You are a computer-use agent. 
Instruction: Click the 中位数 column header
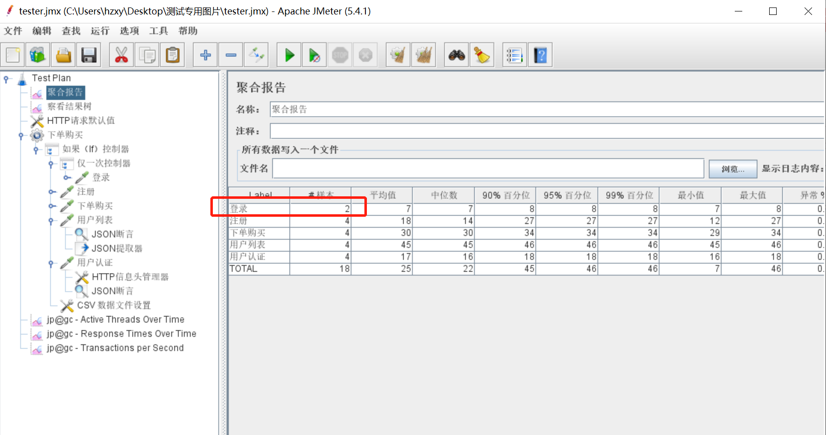(x=444, y=195)
